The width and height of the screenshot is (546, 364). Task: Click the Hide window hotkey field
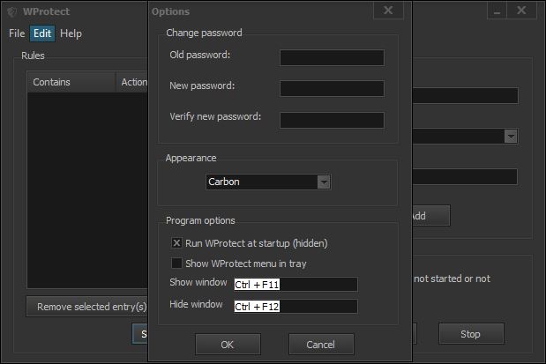click(x=295, y=306)
